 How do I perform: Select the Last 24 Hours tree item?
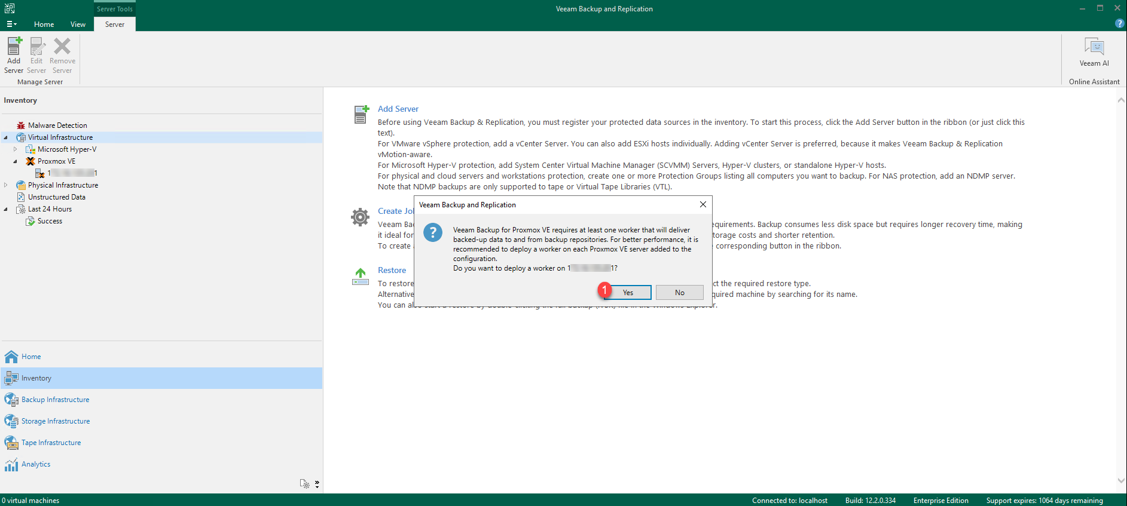(x=50, y=209)
